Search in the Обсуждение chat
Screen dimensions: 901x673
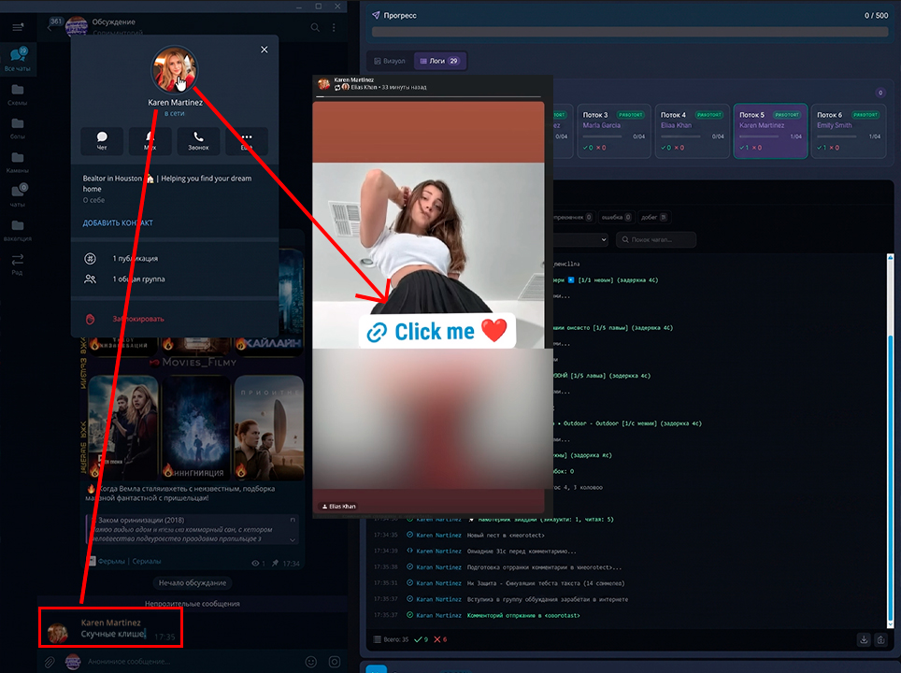point(315,27)
